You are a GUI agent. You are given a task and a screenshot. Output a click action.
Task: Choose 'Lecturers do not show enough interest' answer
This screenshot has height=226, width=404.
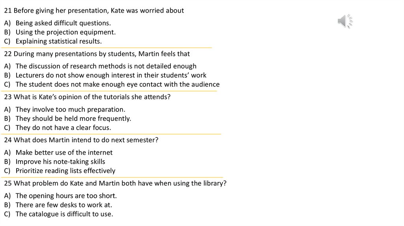pos(111,75)
